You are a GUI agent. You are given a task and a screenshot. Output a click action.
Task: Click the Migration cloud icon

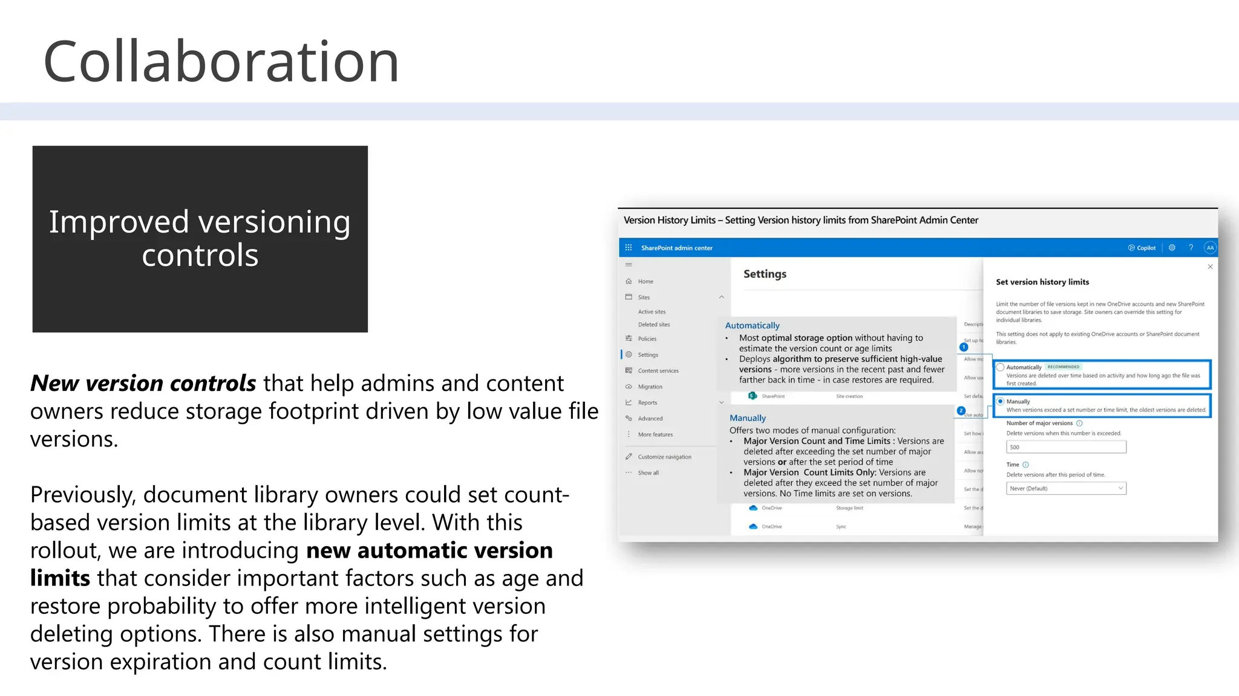629,387
